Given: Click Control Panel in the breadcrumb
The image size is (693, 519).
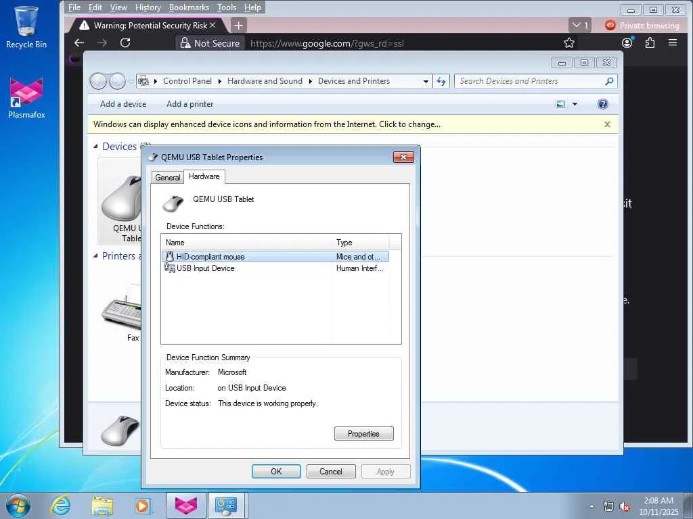Looking at the screenshot, I should [187, 81].
